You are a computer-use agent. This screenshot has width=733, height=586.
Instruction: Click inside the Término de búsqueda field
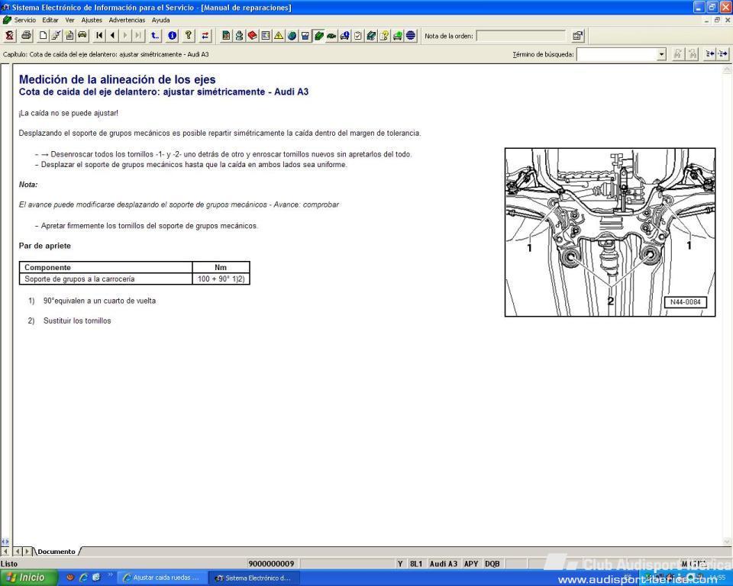(x=617, y=54)
